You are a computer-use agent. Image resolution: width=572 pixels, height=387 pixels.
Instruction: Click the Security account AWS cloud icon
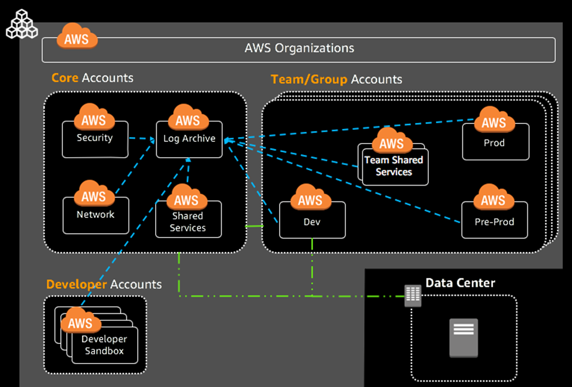pos(94,119)
